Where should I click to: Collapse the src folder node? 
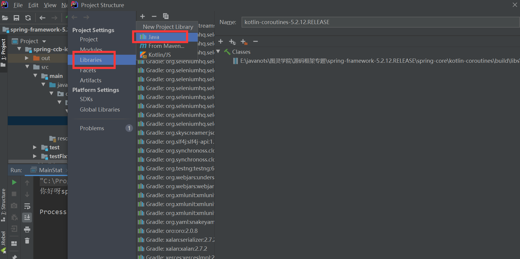tap(27, 67)
